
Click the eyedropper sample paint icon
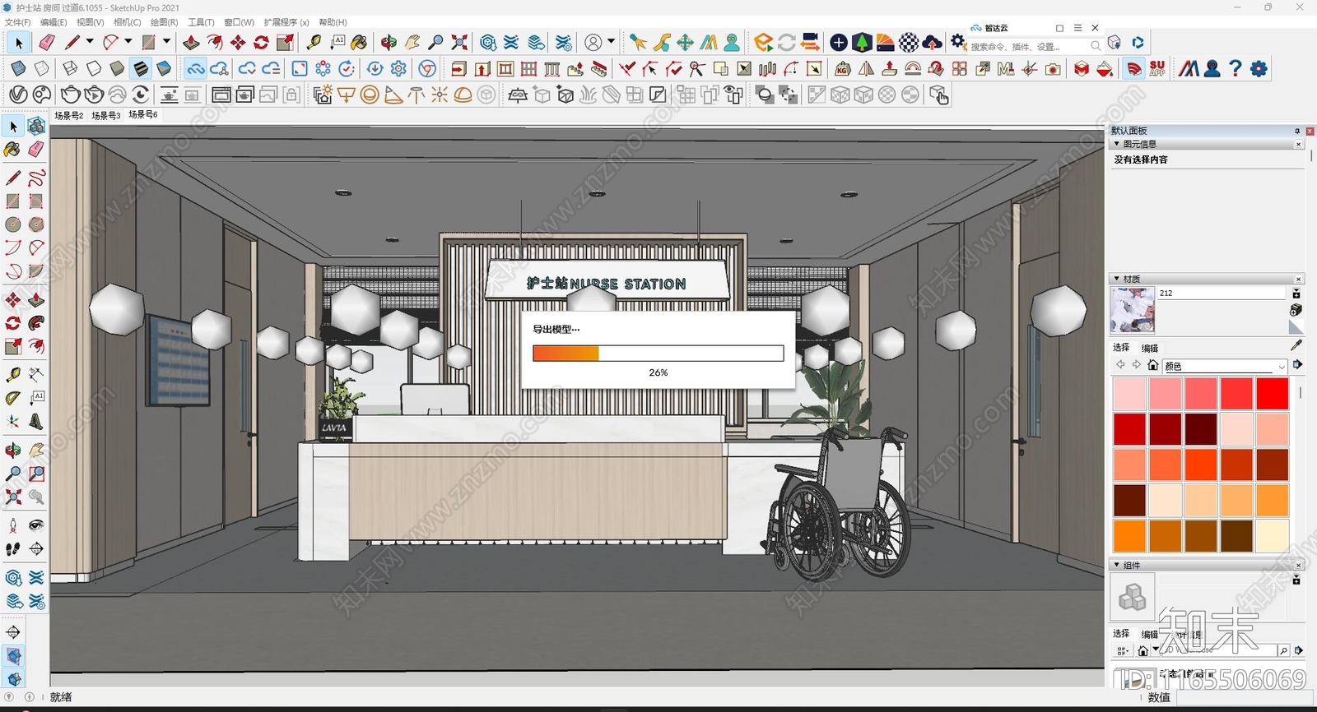click(x=1296, y=345)
